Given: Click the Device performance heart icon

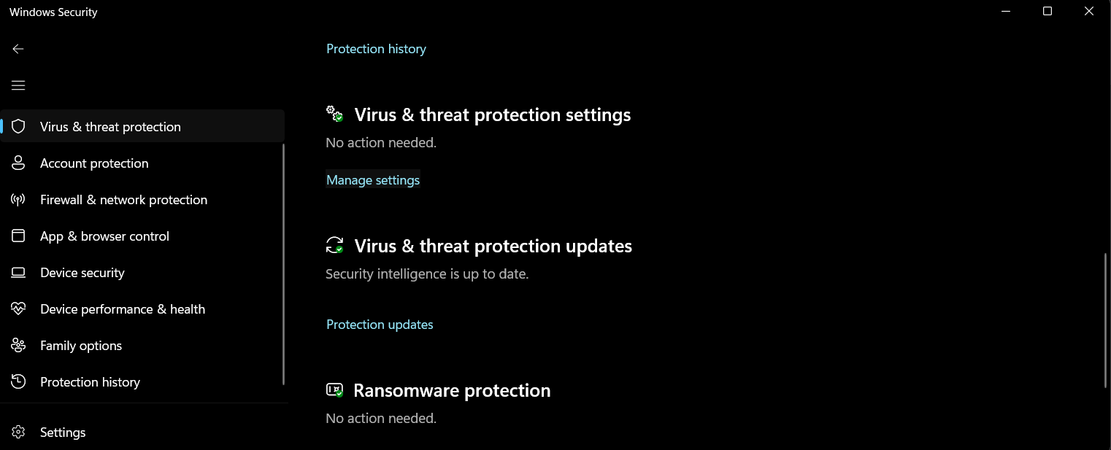Looking at the screenshot, I should [18, 309].
